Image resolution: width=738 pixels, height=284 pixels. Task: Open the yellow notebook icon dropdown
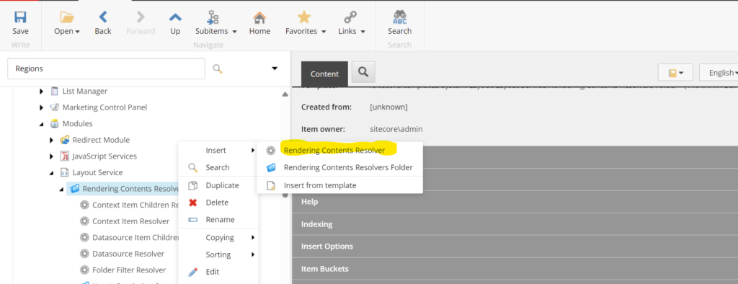[x=675, y=73]
